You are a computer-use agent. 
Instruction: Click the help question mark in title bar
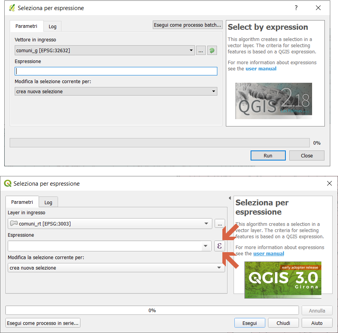coord(296,8)
